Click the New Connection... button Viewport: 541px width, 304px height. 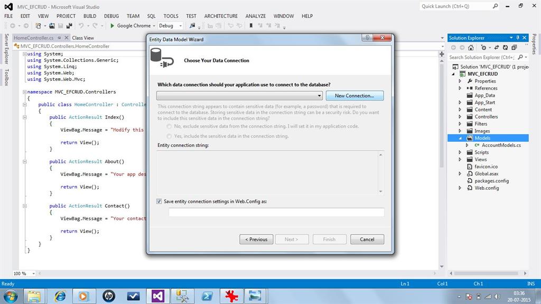[x=355, y=96]
